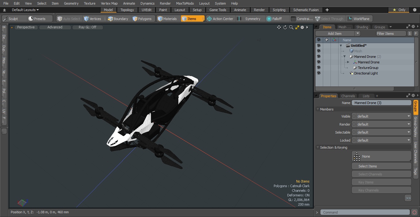The height and width of the screenshot is (217, 420).
Task: Open the Vertex Map menu
Action: (x=109, y=3)
